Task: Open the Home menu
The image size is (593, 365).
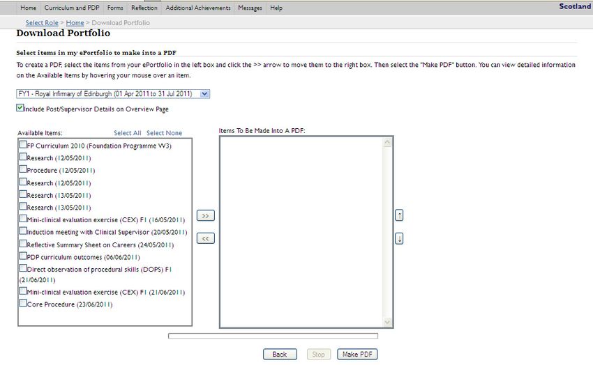Action: tap(29, 8)
